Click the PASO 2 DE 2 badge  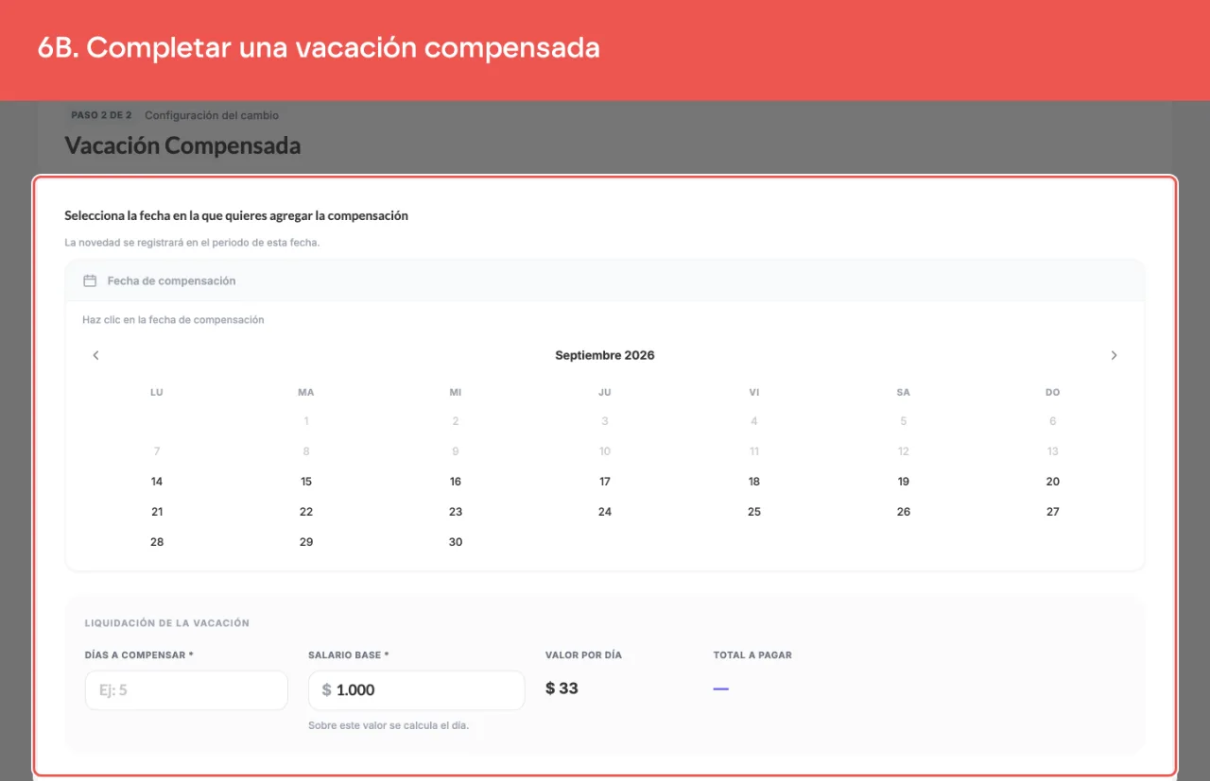[101, 115]
